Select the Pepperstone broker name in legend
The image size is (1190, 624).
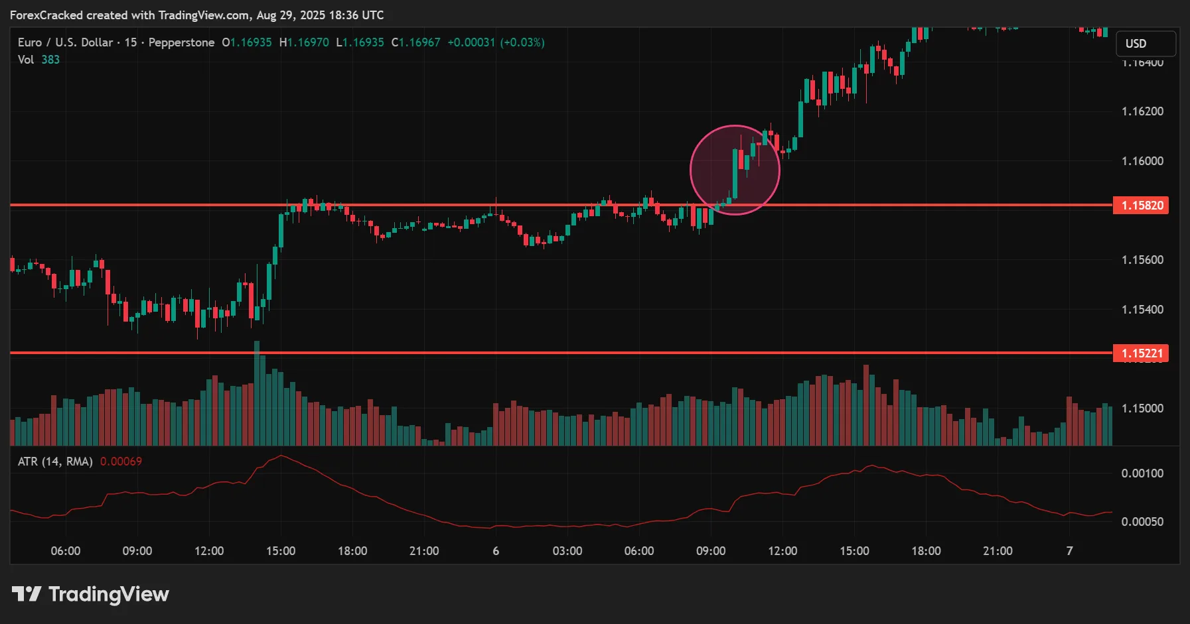[181, 42]
